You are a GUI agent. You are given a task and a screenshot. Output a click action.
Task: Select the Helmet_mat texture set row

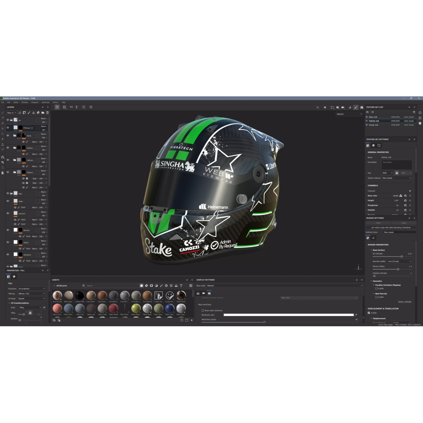click(391, 121)
